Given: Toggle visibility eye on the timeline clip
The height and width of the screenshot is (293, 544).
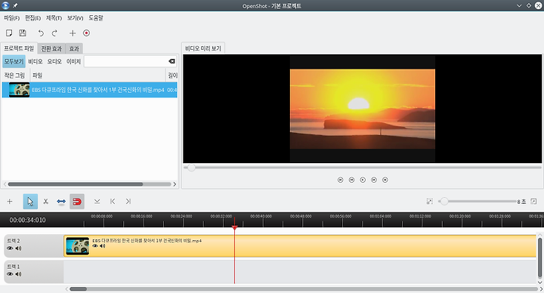Looking at the screenshot, I should 95,246.
